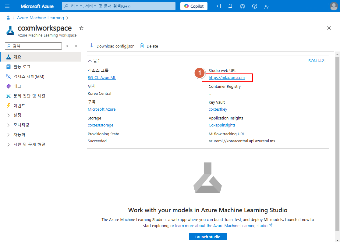Click the Copilot button
Viewport: 340px width, 242px height.
(194, 6)
